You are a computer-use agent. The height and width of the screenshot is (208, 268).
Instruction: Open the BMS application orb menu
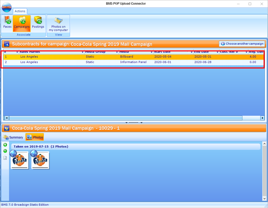[7, 7]
